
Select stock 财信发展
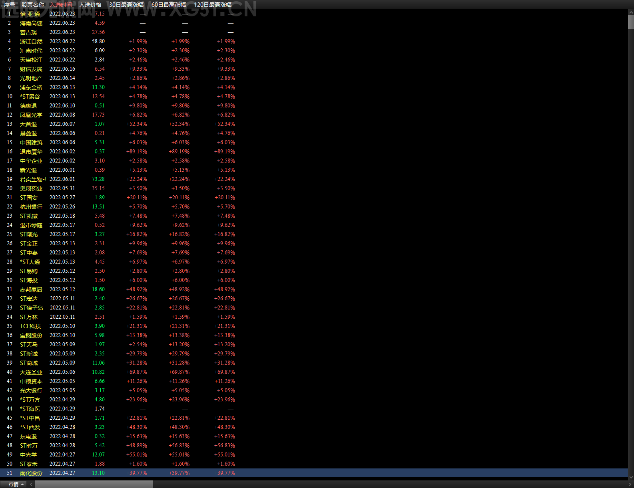coord(31,69)
